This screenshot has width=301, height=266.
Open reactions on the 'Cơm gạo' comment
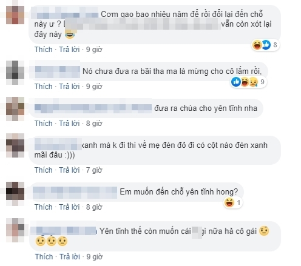click(x=265, y=45)
